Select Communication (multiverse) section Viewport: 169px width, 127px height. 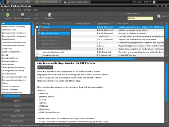click(x=16, y=33)
